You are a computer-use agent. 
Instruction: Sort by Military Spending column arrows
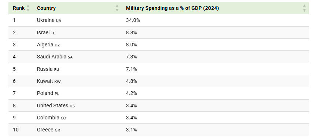pyautogui.click(x=304, y=8)
